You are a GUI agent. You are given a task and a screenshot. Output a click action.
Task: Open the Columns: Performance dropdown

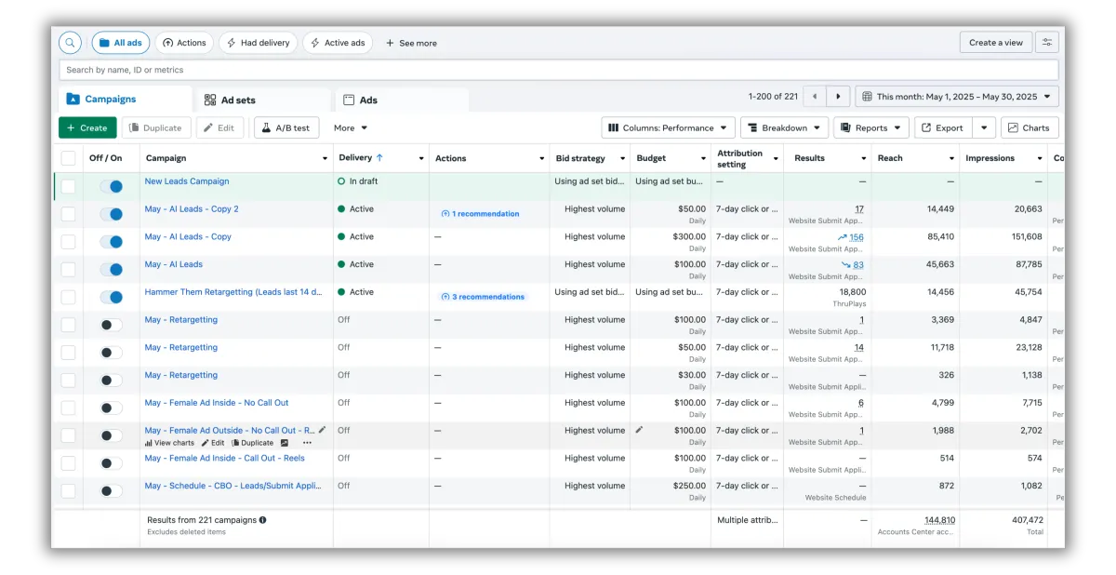pos(668,128)
